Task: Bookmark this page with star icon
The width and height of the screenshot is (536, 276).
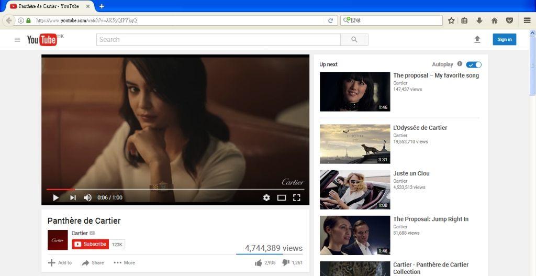Action: 451,20
